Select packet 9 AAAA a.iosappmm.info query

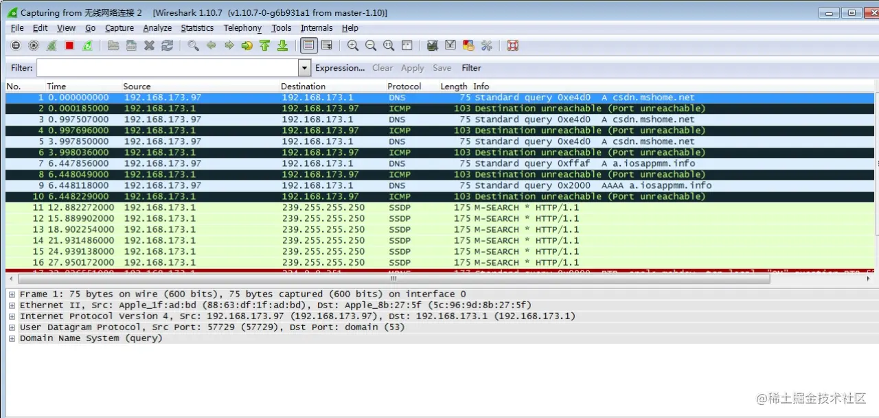pos(440,185)
